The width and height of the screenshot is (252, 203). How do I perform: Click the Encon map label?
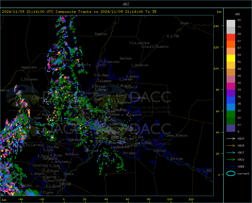click(185, 23)
